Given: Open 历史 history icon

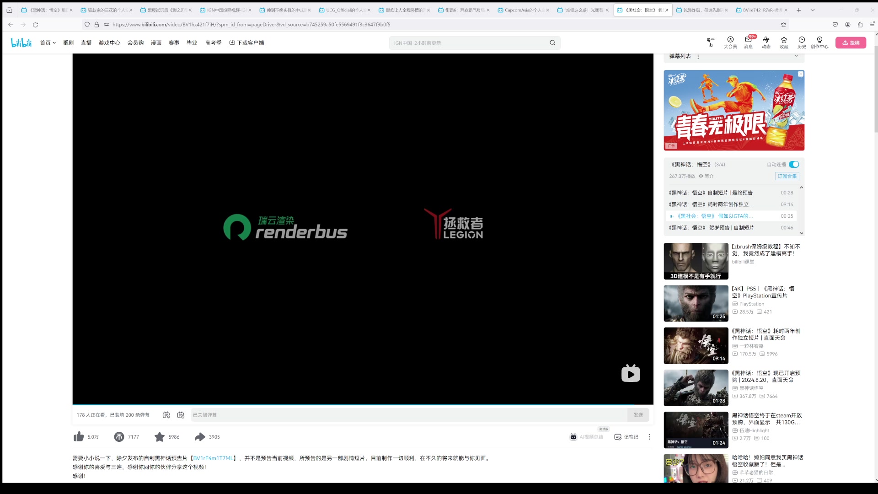Looking at the screenshot, I should tap(802, 43).
